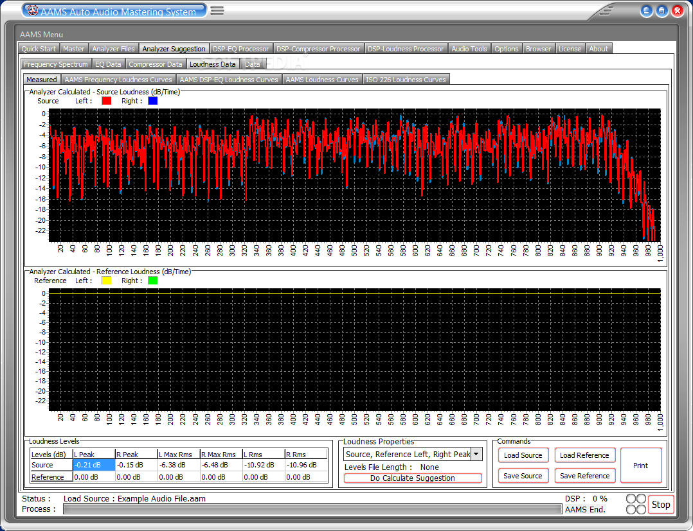Click the Print button

pos(640,466)
